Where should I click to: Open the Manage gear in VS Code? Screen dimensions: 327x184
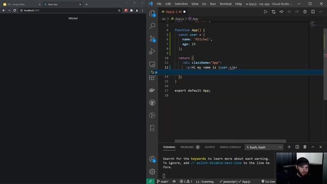tap(152, 172)
